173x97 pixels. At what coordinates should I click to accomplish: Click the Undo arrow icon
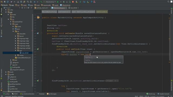11,2
